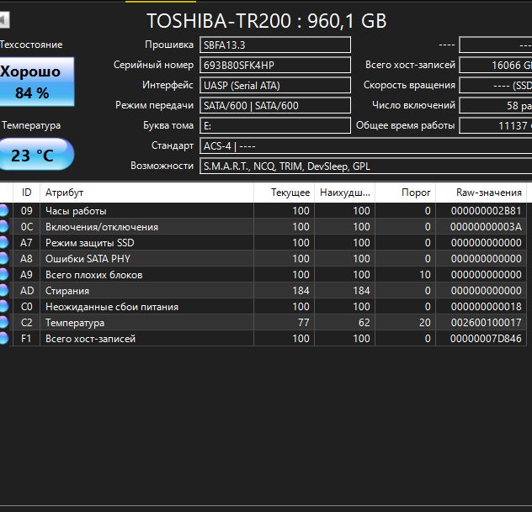Select total power-on hours value 11137
This screenshot has width=532, height=512.
(495, 126)
